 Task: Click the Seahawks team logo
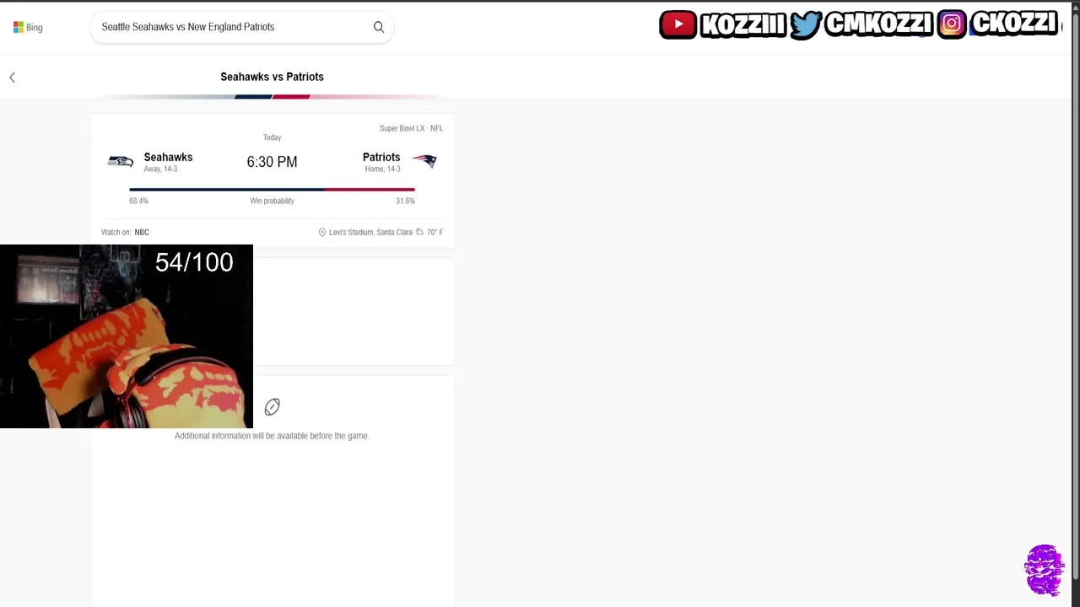(121, 161)
